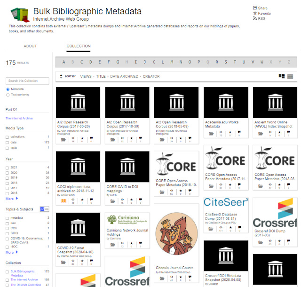Open the ABOUT tab
301x287 pixels.
30,46
